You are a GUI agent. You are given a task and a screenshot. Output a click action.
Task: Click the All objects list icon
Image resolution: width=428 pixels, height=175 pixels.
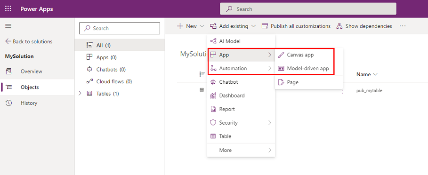[89, 45]
